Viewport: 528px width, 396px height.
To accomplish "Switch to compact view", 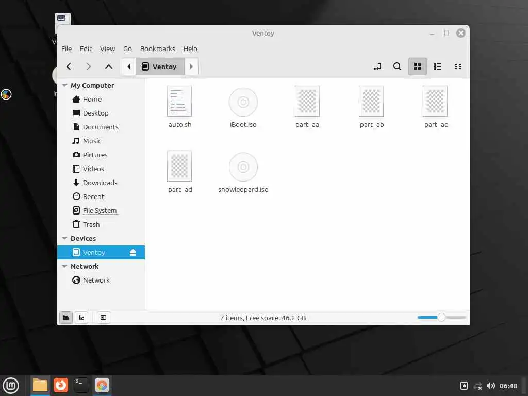I will coord(458,67).
